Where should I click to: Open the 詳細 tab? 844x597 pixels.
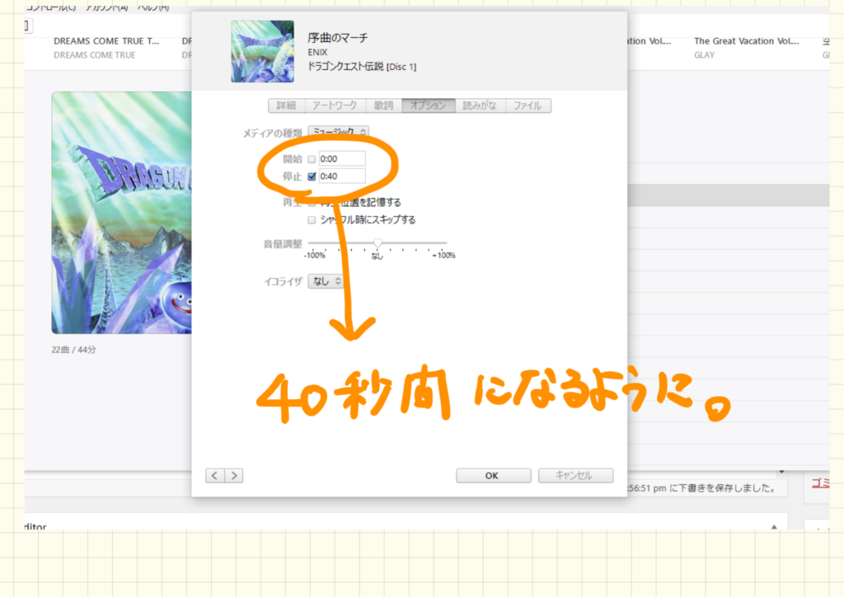click(286, 106)
